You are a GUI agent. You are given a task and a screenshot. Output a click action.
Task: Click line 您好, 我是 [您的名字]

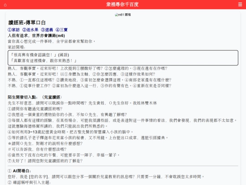coord(106,177)
